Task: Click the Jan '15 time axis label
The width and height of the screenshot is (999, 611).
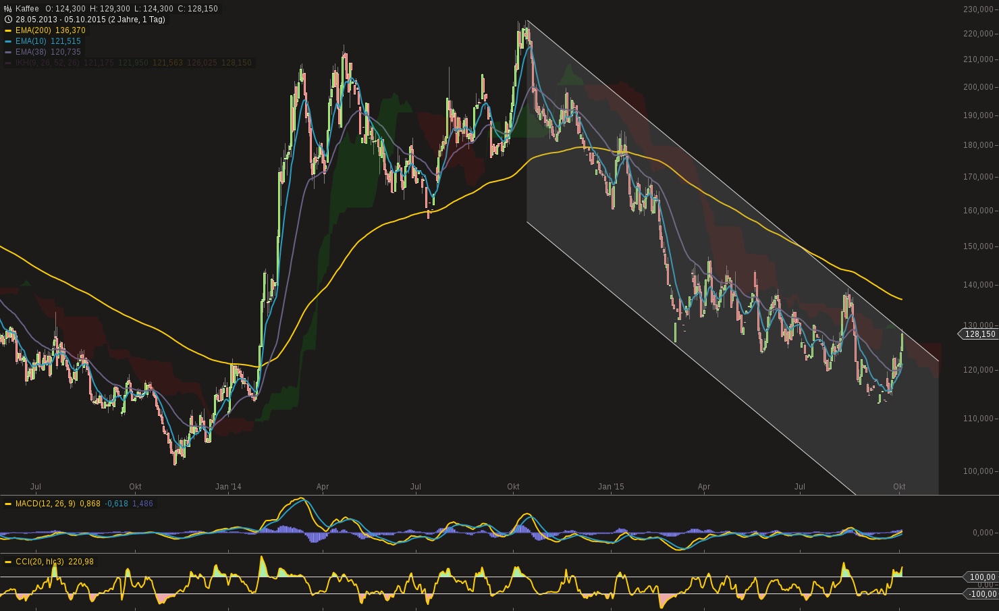Action: tap(611, 487)
